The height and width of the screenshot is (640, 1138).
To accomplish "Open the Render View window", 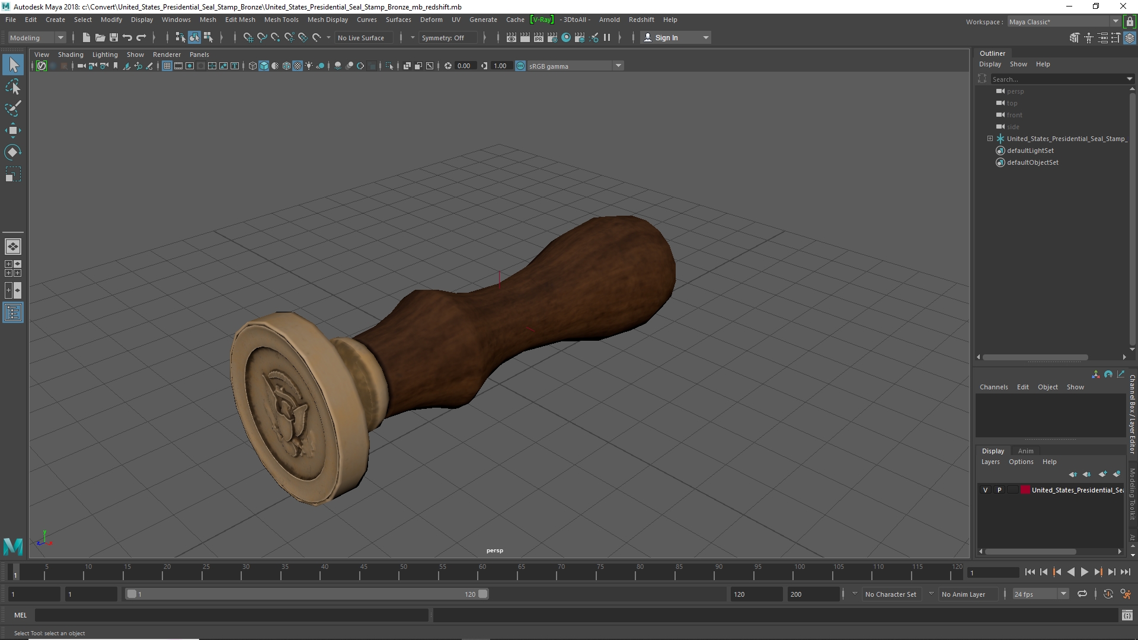I will pos(511,37).
